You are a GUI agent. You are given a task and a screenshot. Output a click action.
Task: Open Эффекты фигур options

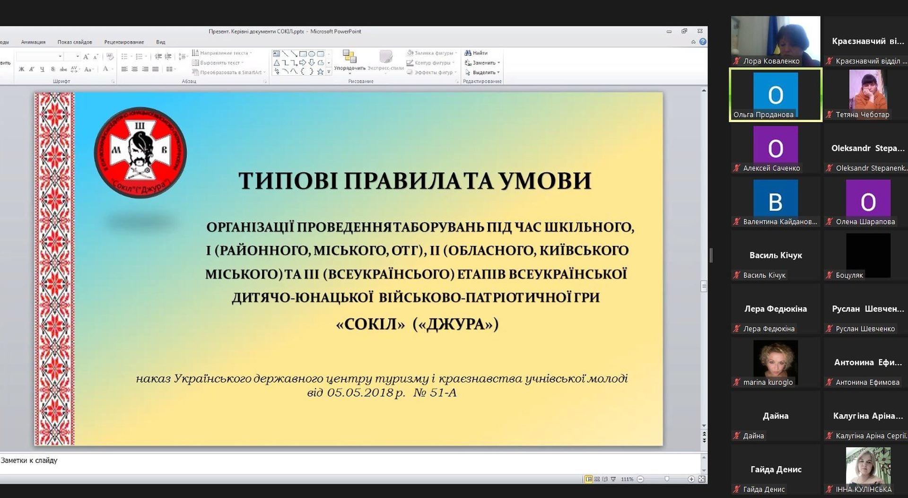click(x=431, y=72)
